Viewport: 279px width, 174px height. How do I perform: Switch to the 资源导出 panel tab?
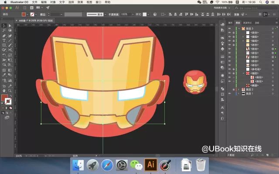(247, 23)
